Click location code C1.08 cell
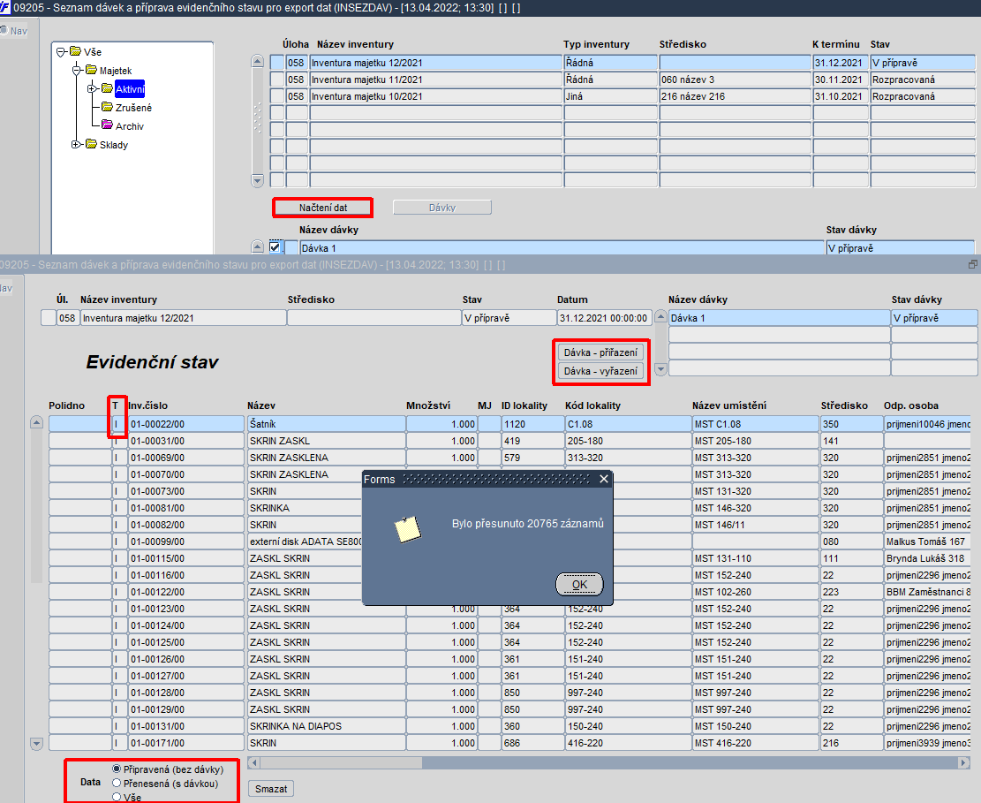The image size is (981, 803). click(x=628, y=424)
